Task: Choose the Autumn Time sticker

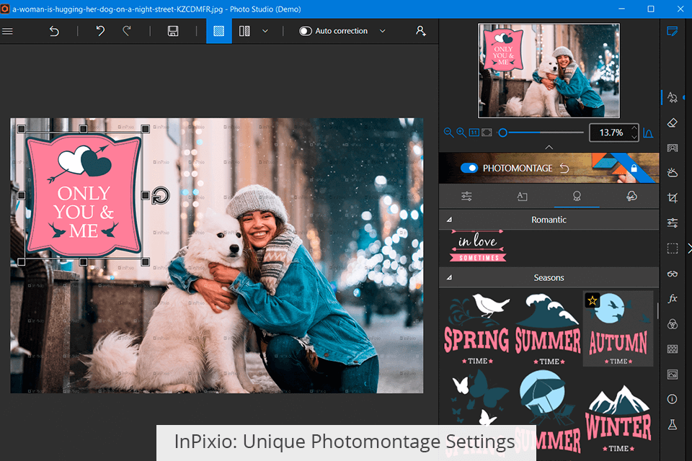Action: [x=618, y=328]
